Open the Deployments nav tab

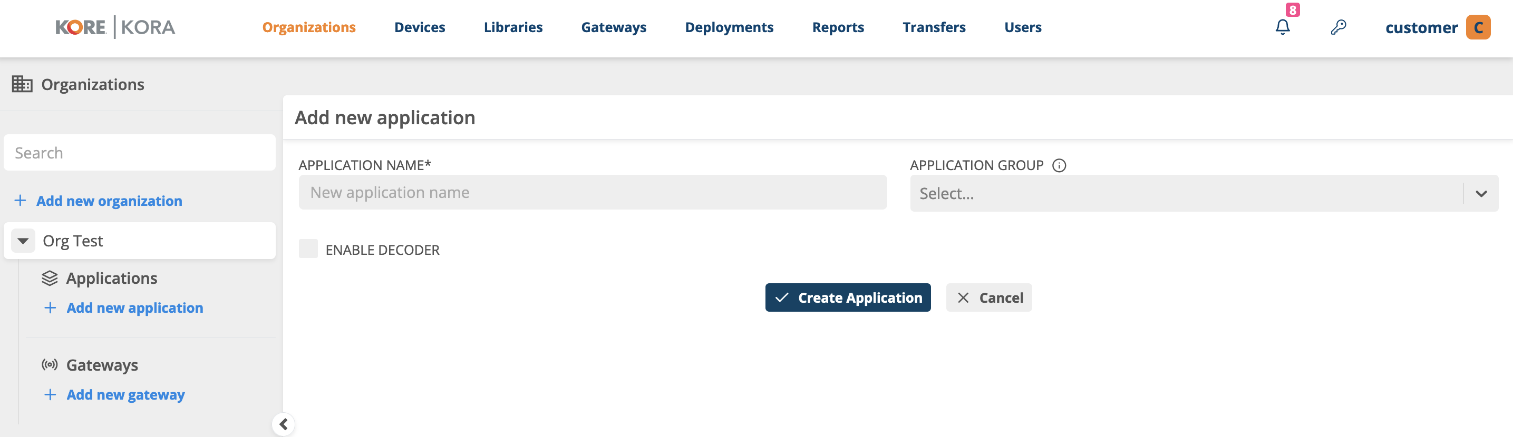point(729,27)
